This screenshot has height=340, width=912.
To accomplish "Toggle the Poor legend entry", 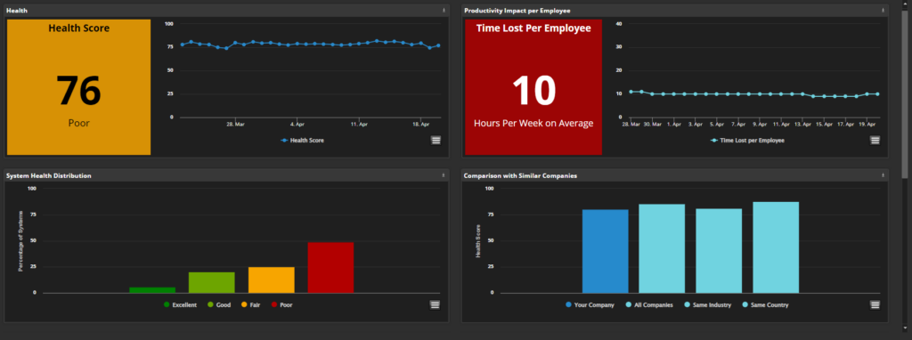I will click(281, 304).
